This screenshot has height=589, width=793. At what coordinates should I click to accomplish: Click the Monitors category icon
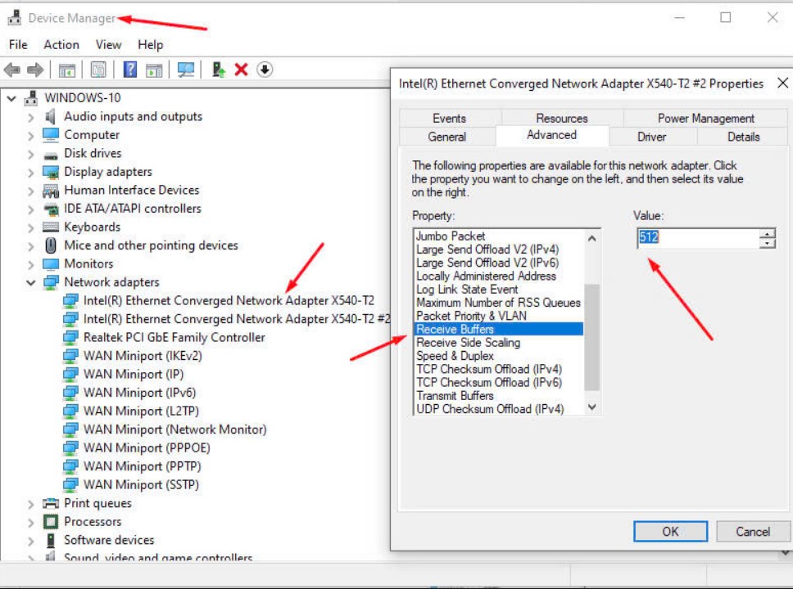click(51, 263)
